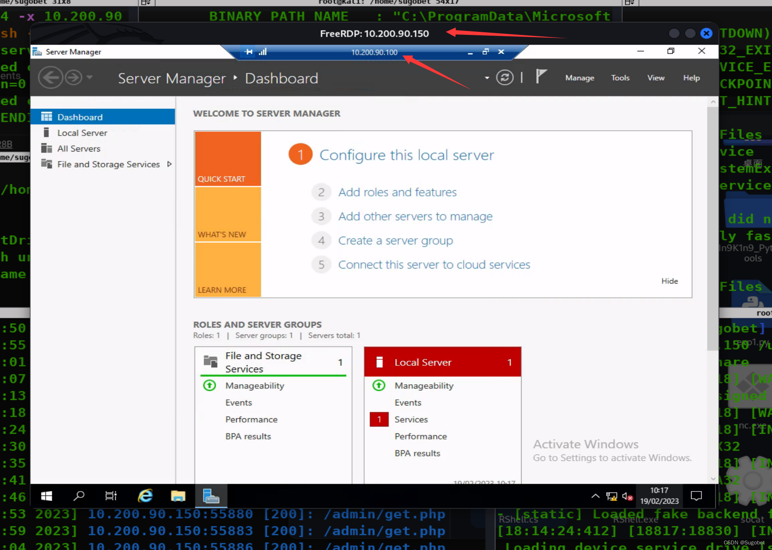Click Events under File and Storage Services
The width and height of the screenshot is (772, 550).
239,403
